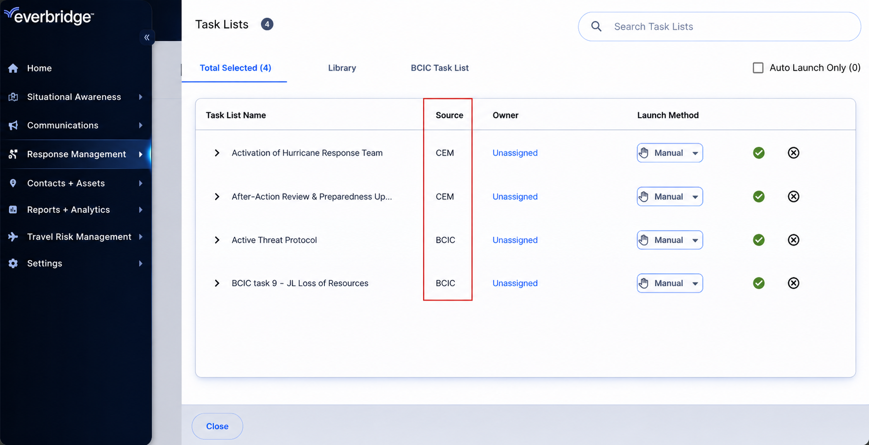869x445 pixels.
Task: Click the Communications megaphone icon
Action: pyautogui.click(x=13, y=126)
